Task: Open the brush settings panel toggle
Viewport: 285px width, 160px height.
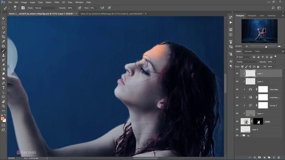Action: coord(23,8)
